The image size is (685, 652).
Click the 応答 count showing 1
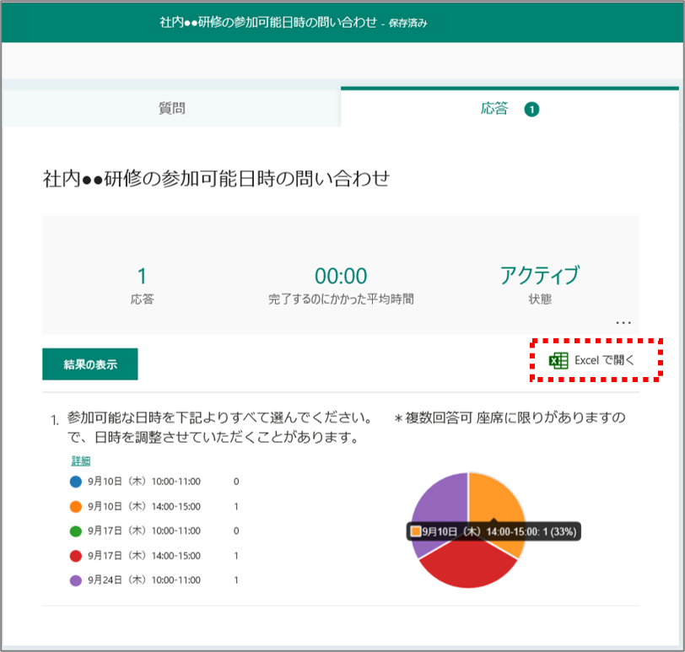(x=142, y=276)
